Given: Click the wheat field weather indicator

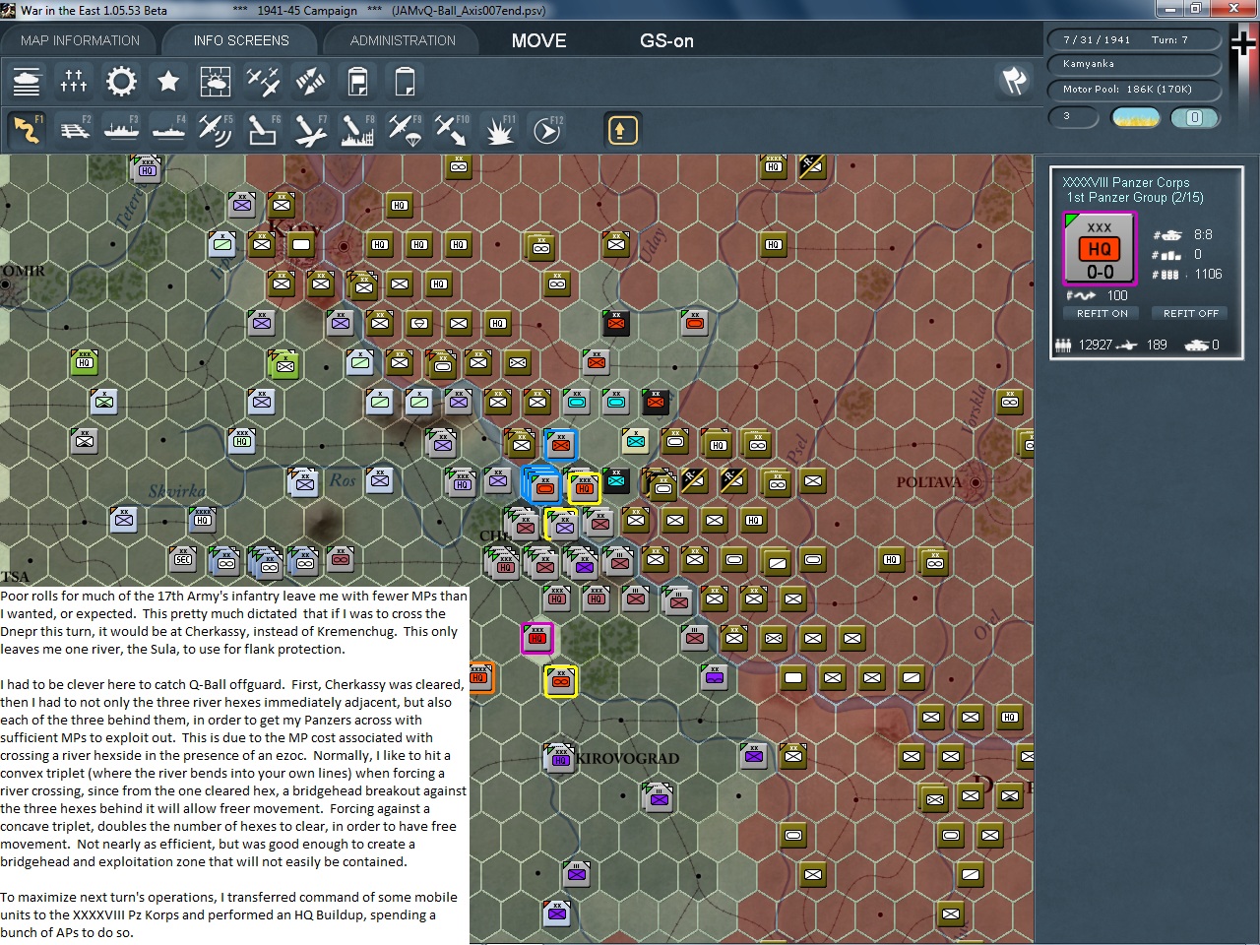Looking at the screenshot, I should [x=1135, y=117].
